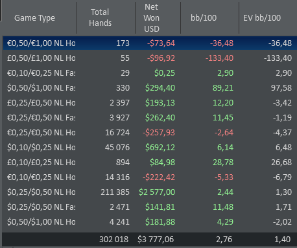
Task: Select the £0,25/£0,50 NL row with 2 397 hands
Action: click(150, 103)
